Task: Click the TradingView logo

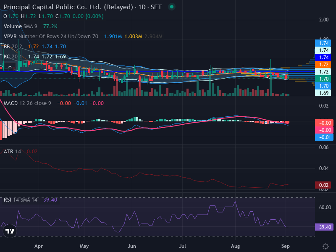Action: coord(10,231)
